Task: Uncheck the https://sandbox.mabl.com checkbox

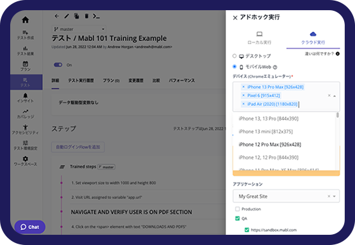Action: (x=247, y=230)
